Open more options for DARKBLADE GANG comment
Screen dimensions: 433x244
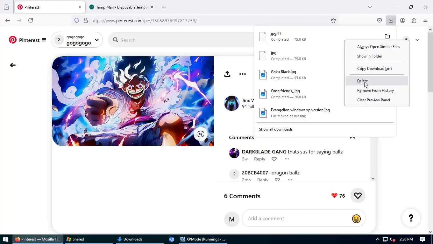pos(287,159)
